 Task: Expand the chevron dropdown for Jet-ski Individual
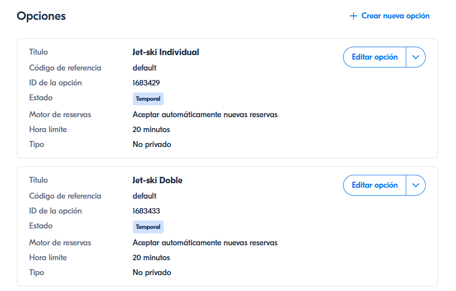pyautogui.click(x=416, y=57)
